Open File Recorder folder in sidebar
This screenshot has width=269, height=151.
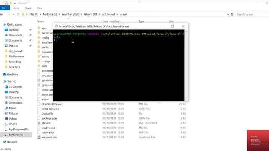click(x=16, y=56)
